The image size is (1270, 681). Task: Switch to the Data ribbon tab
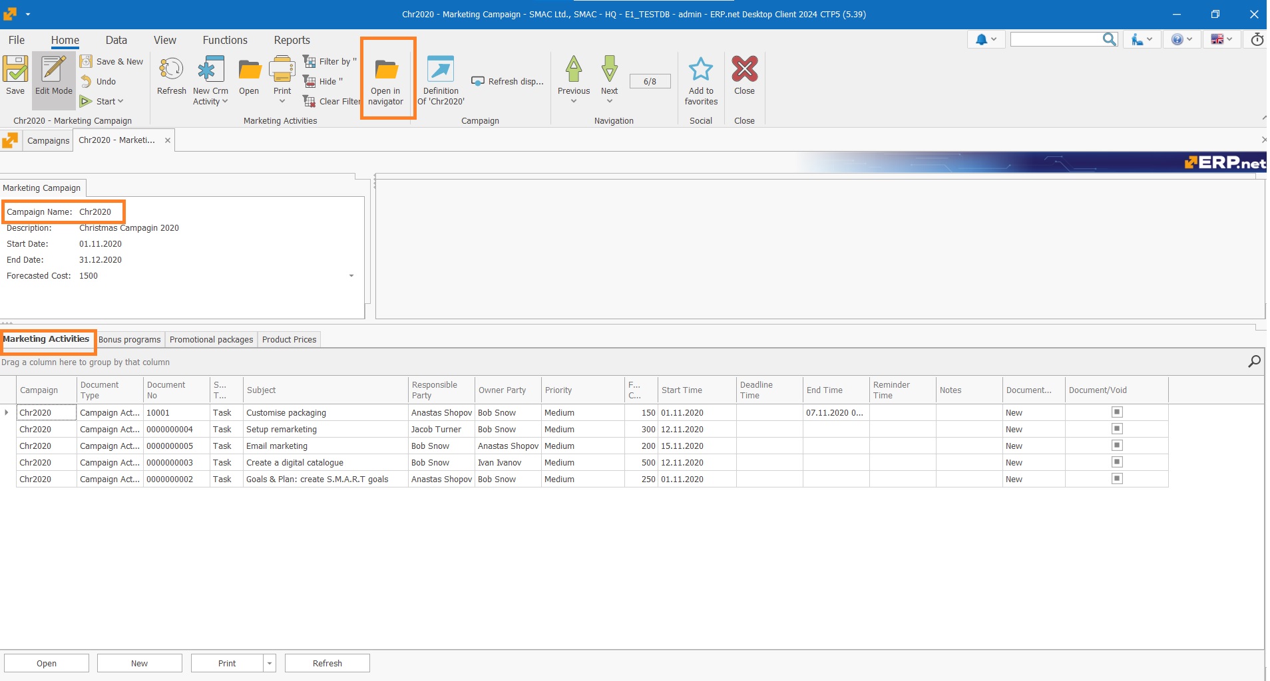click(x=116, y=40)
